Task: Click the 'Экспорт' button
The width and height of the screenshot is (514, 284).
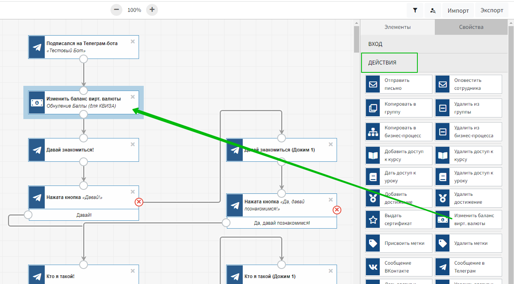Action: click(x=492, y=11)
